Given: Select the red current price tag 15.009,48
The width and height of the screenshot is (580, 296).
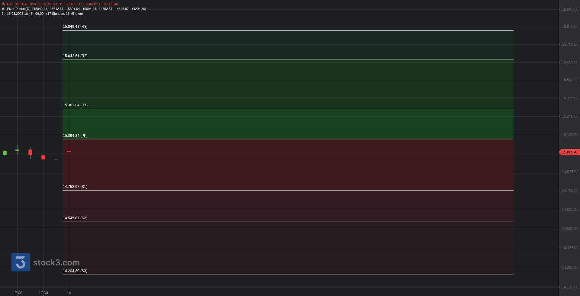Looking at the screenshot, I should (x=569, y=152).
